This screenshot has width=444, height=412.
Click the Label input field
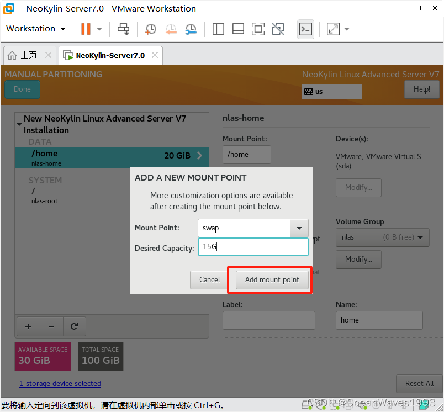coord(269,320)
